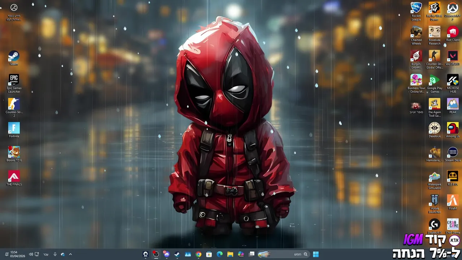The height and width of the screenshot is (260, 462).
Task: Select the Overwatch 2 desktop icon
Action: point(453,12)
